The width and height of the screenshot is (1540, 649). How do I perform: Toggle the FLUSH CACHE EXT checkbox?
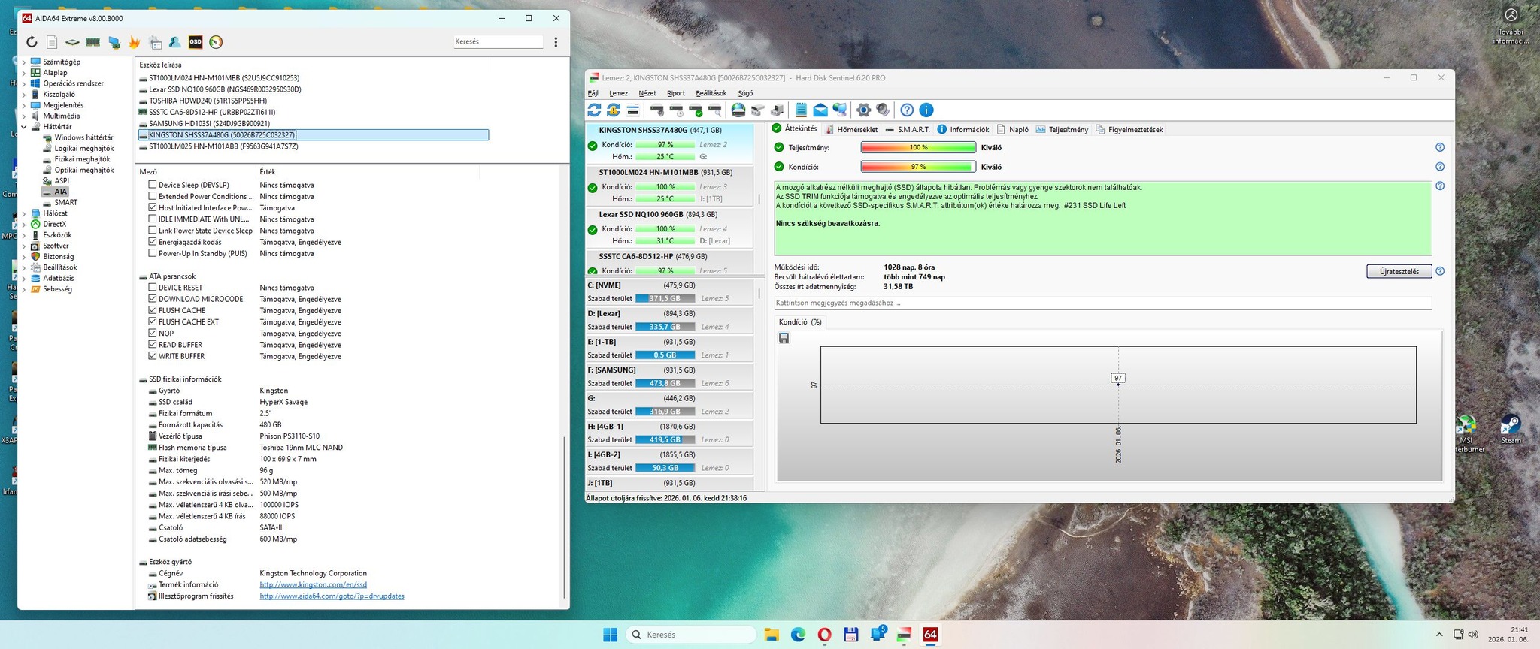[153, 321]
